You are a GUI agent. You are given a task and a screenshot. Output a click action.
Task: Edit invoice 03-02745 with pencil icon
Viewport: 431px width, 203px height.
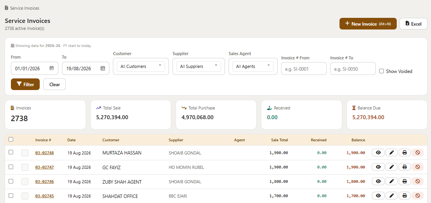[x=391, y=196]
